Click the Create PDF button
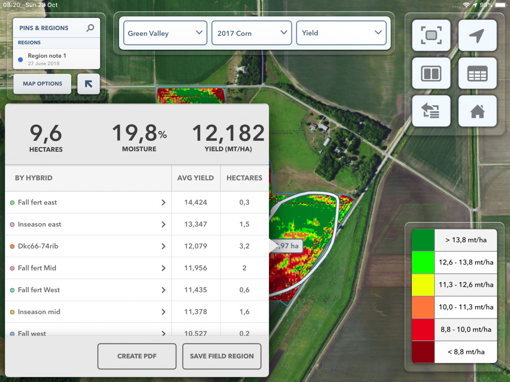 pos(137,356)
